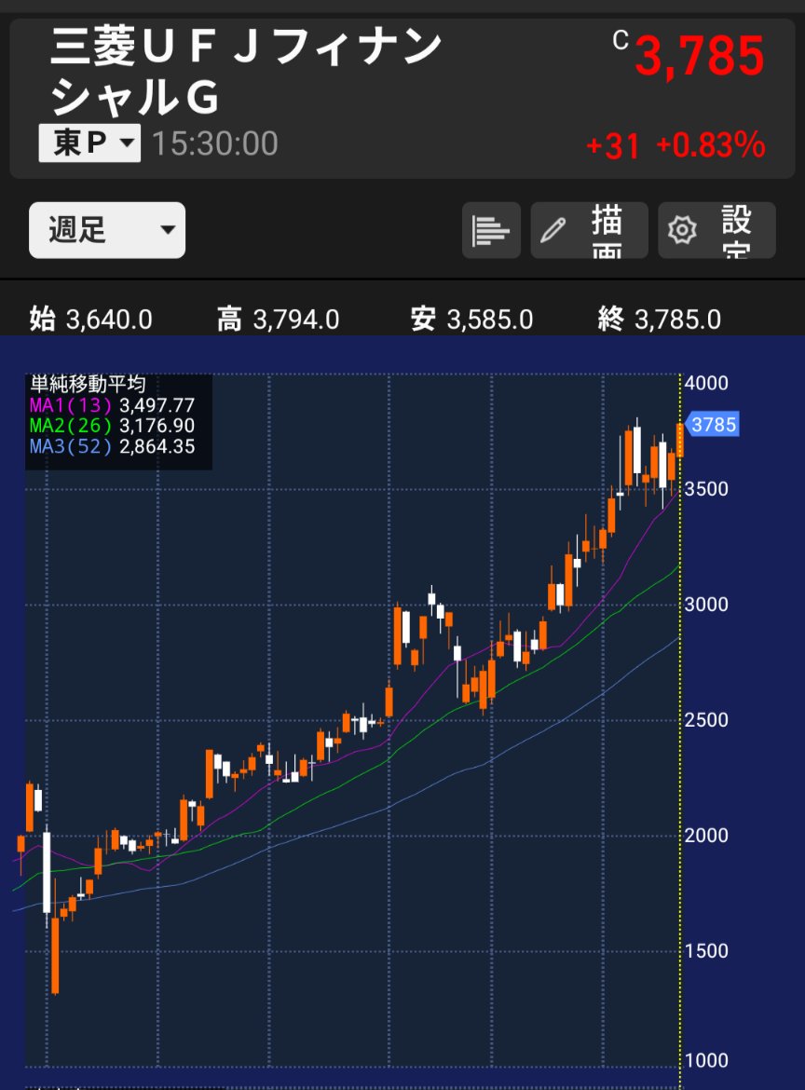This screenshot has width=805, height=1090.
Task: Click the MA1(13) moving average label
Action: (70, 405)
